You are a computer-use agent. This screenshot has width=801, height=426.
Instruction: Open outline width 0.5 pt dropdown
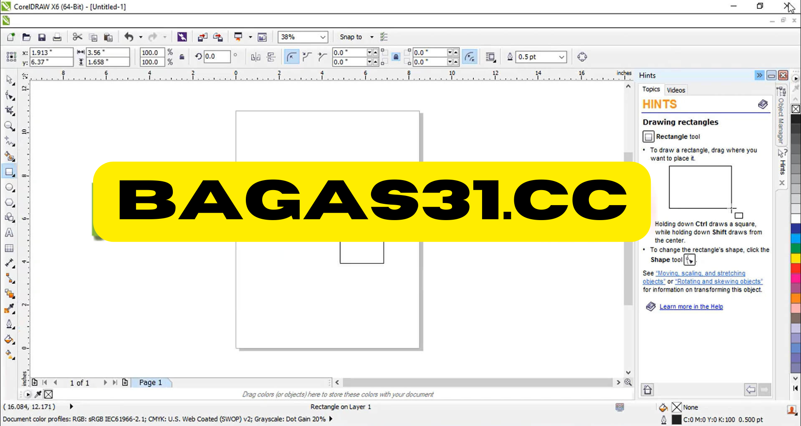pos(562,57)
